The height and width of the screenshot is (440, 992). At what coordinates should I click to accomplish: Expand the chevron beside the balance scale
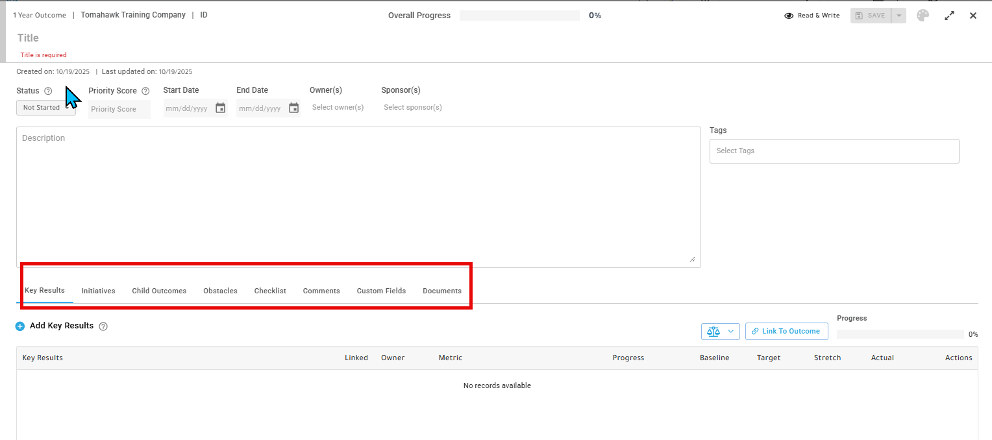click(730, 332)
